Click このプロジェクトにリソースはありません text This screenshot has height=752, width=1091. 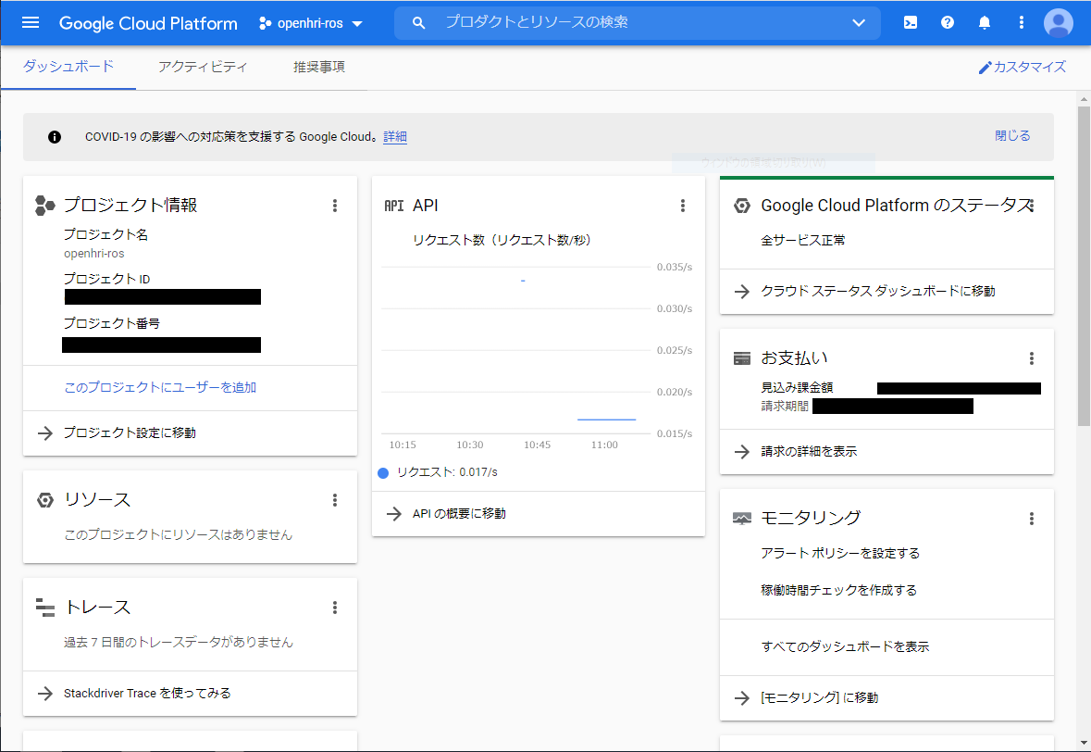click(x=178, y=534)
